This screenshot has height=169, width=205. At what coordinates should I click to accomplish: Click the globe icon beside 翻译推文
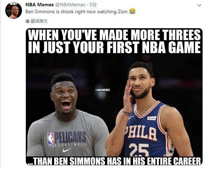pos(28,21)
